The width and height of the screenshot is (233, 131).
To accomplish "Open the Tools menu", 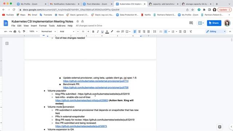I will click(x=52, y=26).
